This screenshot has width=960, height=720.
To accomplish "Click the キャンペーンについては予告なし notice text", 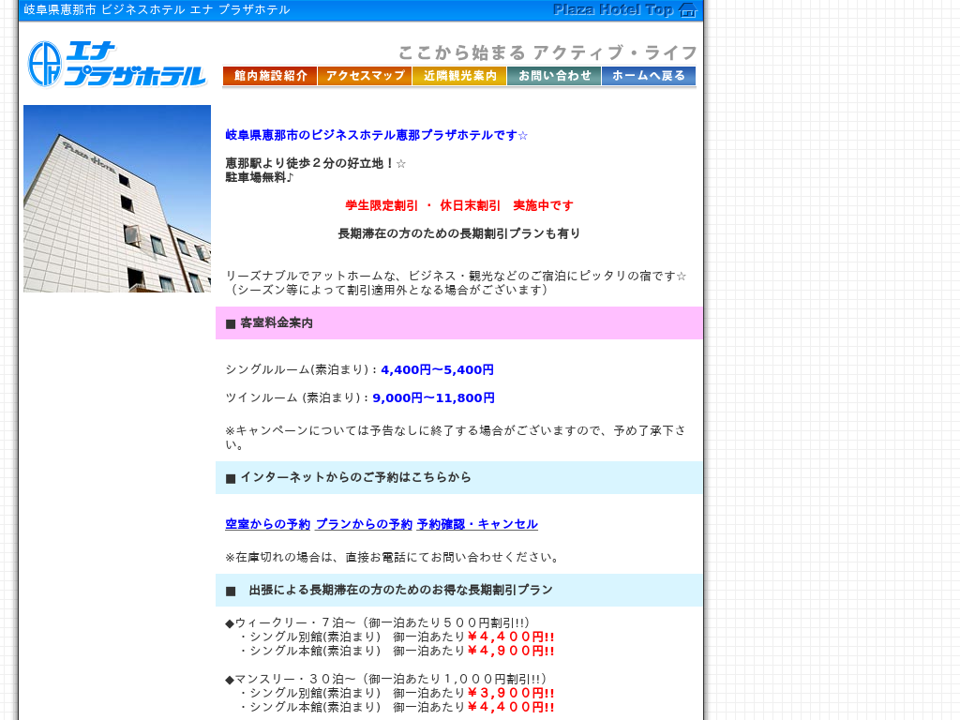I will coord(456,438).
